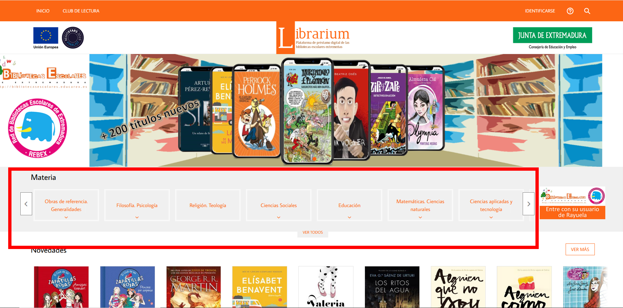Click the VER MÁS button in Novedades
This screenshot has height=308, width=623.
580,249
